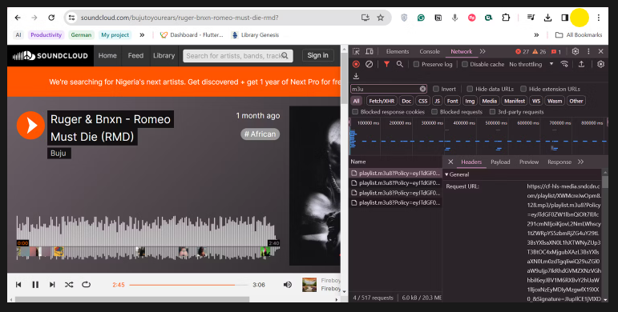This screenshot has height=312, width=618.
Task: Toggle the red network filter funnel
Action: click(x=386, y=64)
